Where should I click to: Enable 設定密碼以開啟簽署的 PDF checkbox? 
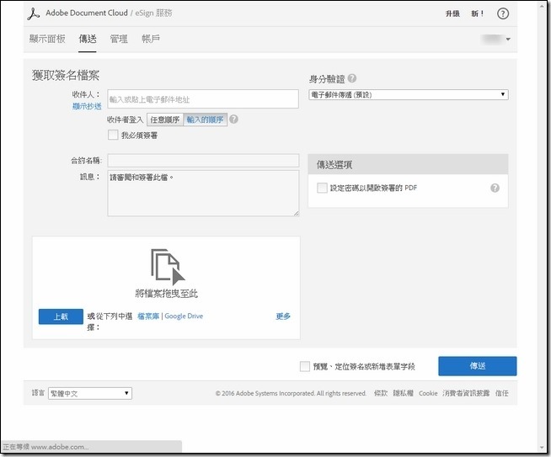[322, 188]
